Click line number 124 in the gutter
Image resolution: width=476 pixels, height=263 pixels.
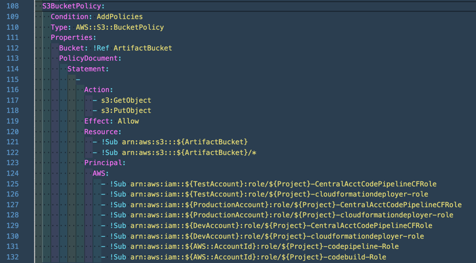point(12,173)
